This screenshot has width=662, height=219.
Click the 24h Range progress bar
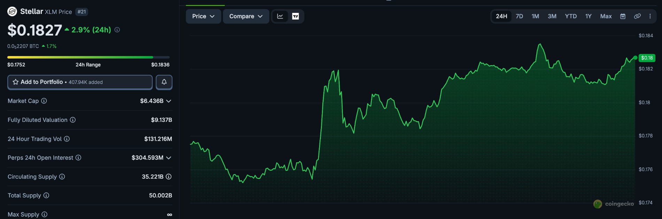pyautogui.click(x=88, y=57)
